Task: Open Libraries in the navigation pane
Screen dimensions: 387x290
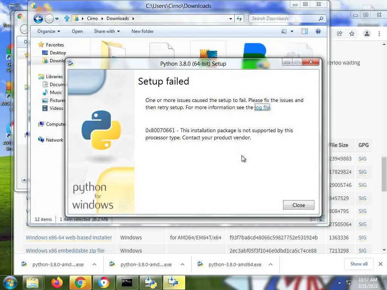Action: coord(54,76)
